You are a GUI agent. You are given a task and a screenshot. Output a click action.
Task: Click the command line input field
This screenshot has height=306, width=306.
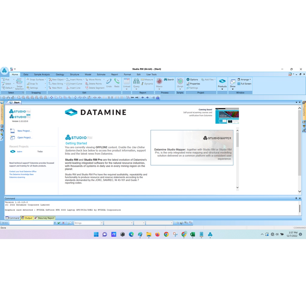click(31, 223)
